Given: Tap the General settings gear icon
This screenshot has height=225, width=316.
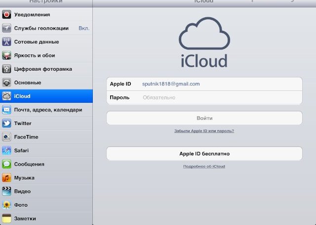Looking at the screenshot, I should (6, 83).
